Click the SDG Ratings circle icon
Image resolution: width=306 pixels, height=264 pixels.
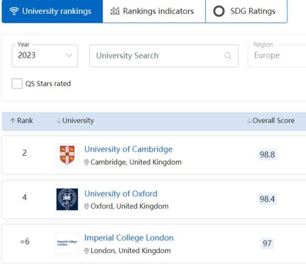(218, 11)
